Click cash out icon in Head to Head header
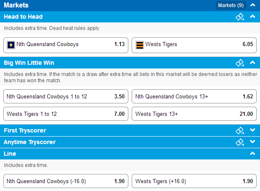The width and height of the screenshot is (260, 191). (x=240, y=17)
